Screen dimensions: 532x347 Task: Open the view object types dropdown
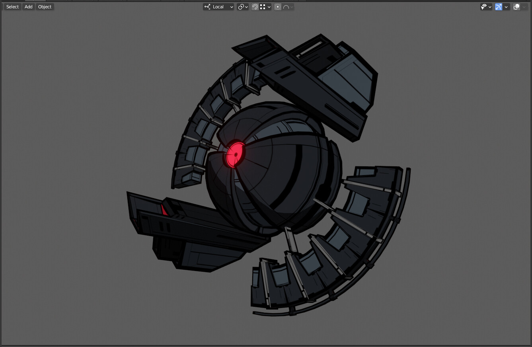(x=490, y=7)
